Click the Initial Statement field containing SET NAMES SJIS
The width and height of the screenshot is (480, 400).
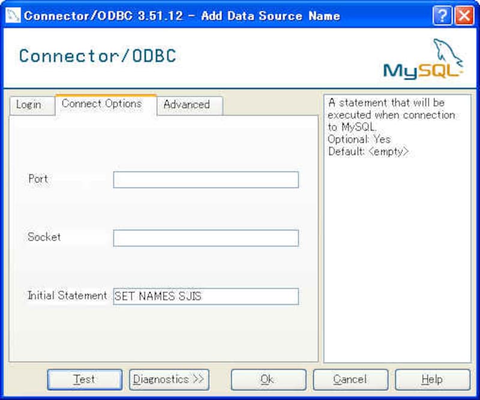click(x=206, y=296)
